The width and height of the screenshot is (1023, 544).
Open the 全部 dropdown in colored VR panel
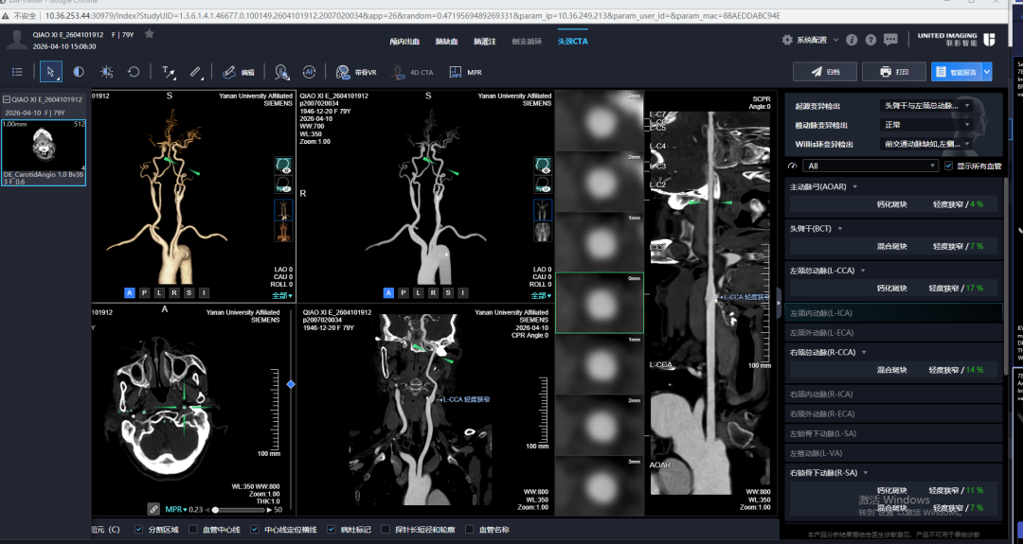pyautogui.click(x=282, y=296)
